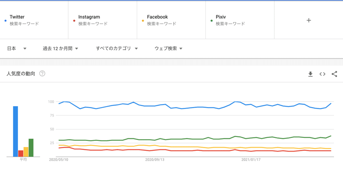Add a comparison term with plus icon

309,20
